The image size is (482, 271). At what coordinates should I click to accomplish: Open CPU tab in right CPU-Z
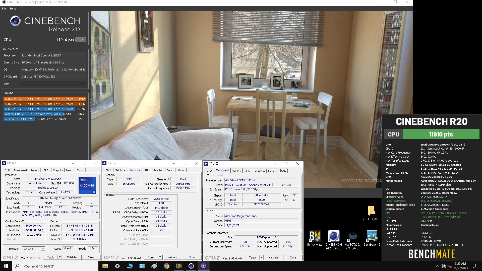click(x=209, y=171)
